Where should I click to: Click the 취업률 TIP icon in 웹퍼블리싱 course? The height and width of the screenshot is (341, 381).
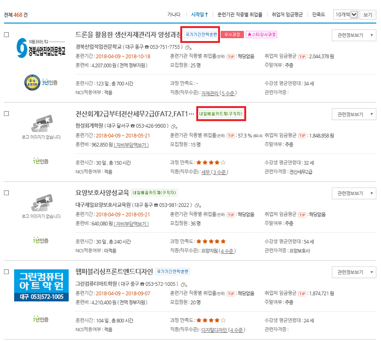(231, 294)
